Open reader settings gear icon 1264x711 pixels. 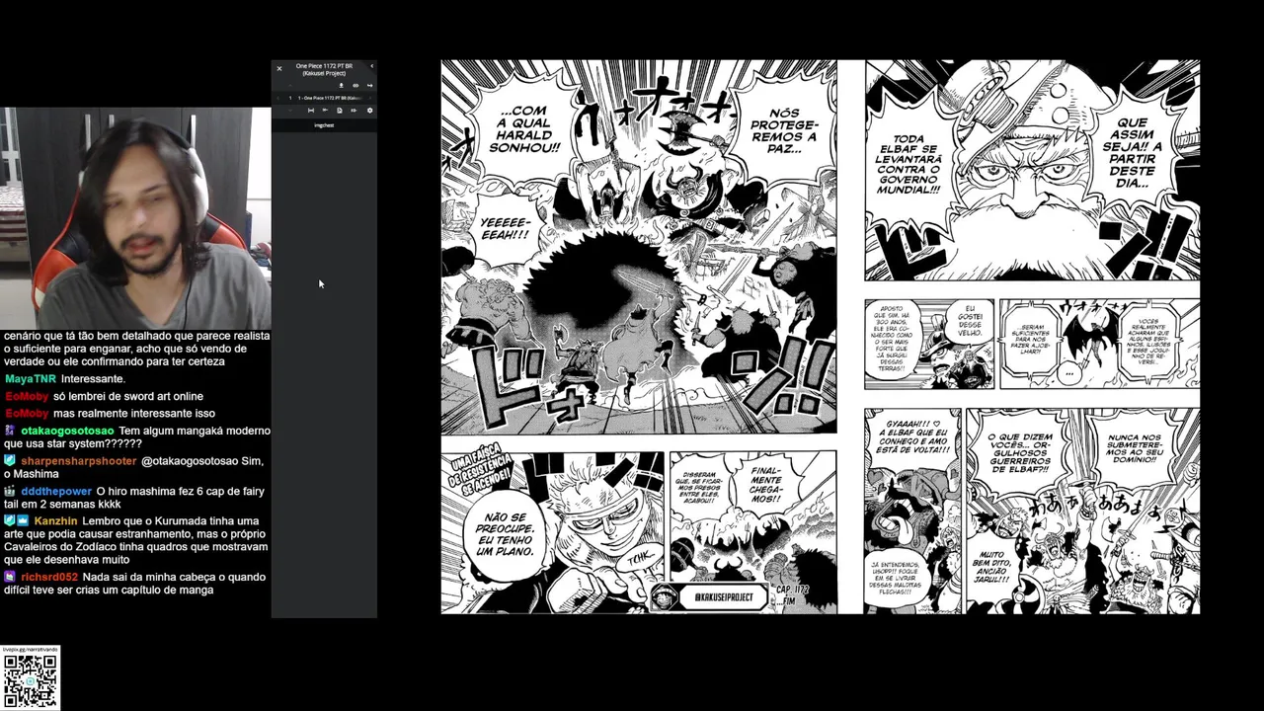(x=370, y=111)
